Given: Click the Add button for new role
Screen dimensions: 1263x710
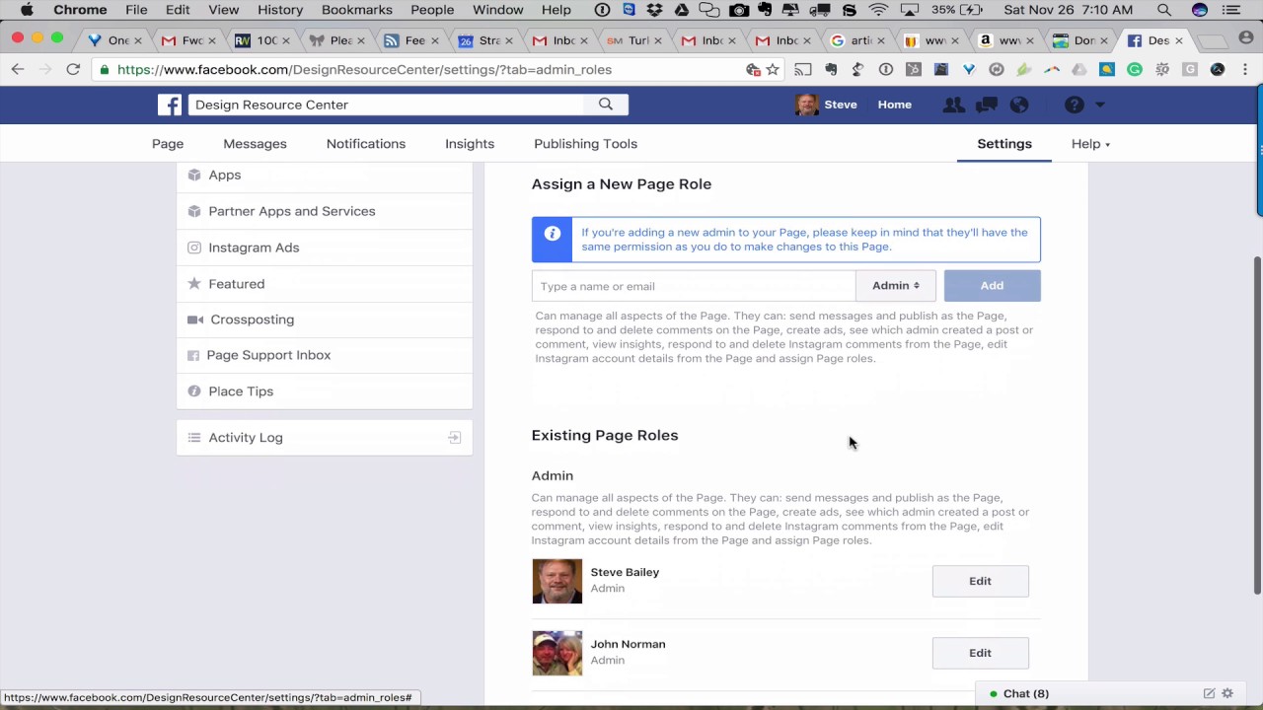Looking at the screenshot, I should pyautogui.click(x=992, y=286).
